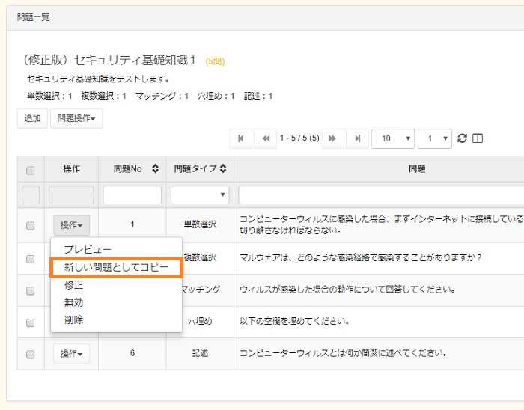The width and height of the screenshot is (524, 410).
Task: Toggle the select-all checkbox in header
Action: point(31,170)
